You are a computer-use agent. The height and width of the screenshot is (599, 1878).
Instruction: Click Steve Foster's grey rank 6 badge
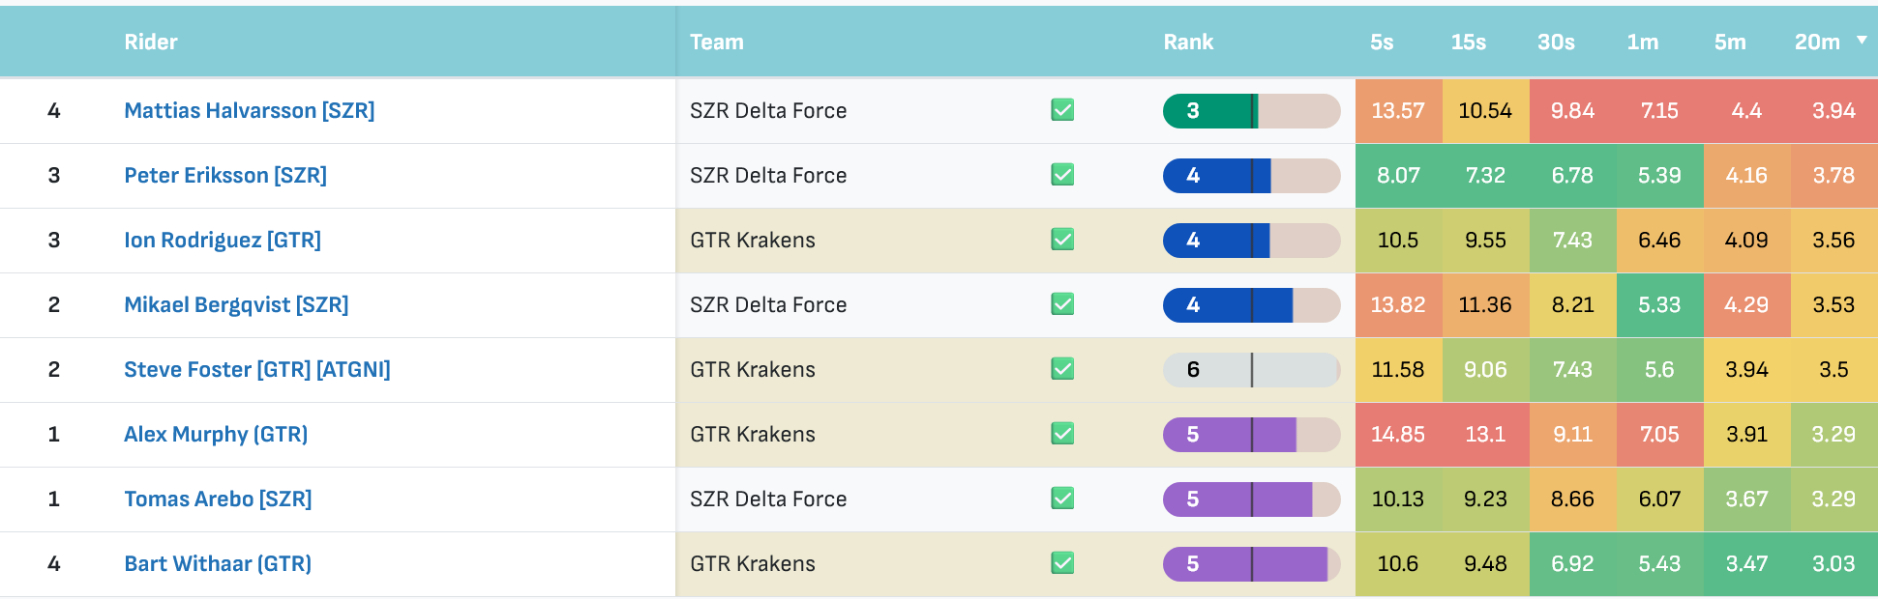pyautogui.click(x=1251, y=370)
